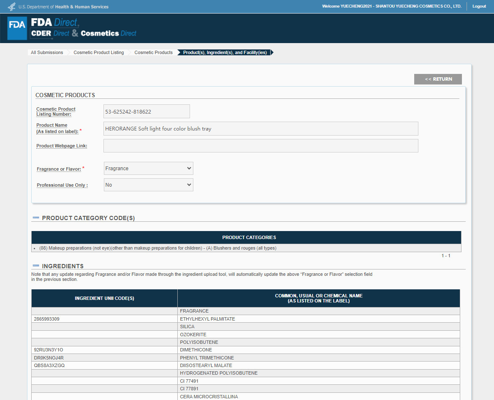The height and width of the screenshot is (400, 494).
Task: Click the Product Webpage Link input field
Action: (261, 146)
